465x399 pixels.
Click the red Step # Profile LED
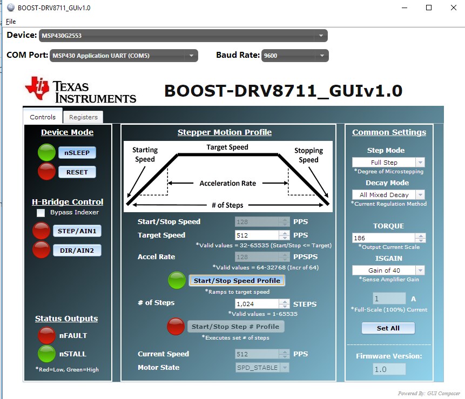coord(176,326)
